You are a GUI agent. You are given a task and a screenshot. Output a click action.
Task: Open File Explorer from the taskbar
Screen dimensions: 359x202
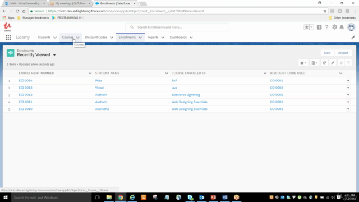tap(109, 197)
